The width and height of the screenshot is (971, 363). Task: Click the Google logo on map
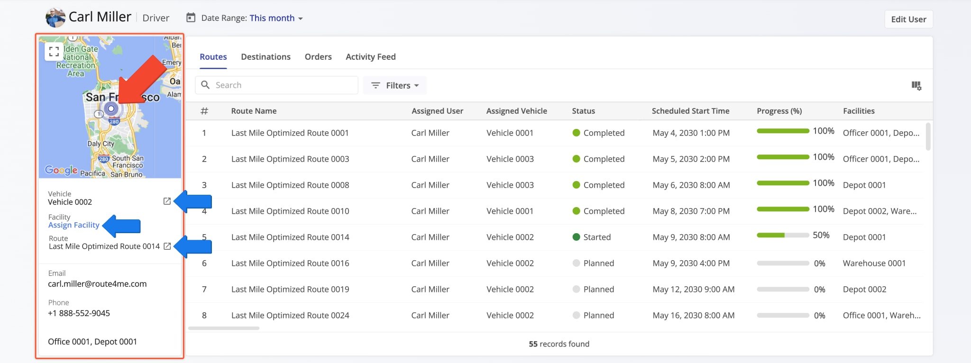[x=61, y=170]
